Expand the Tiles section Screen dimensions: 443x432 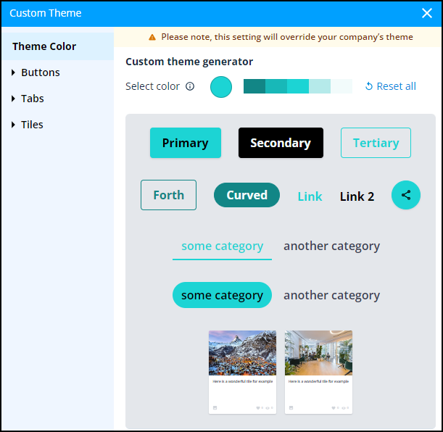point(32,125)
